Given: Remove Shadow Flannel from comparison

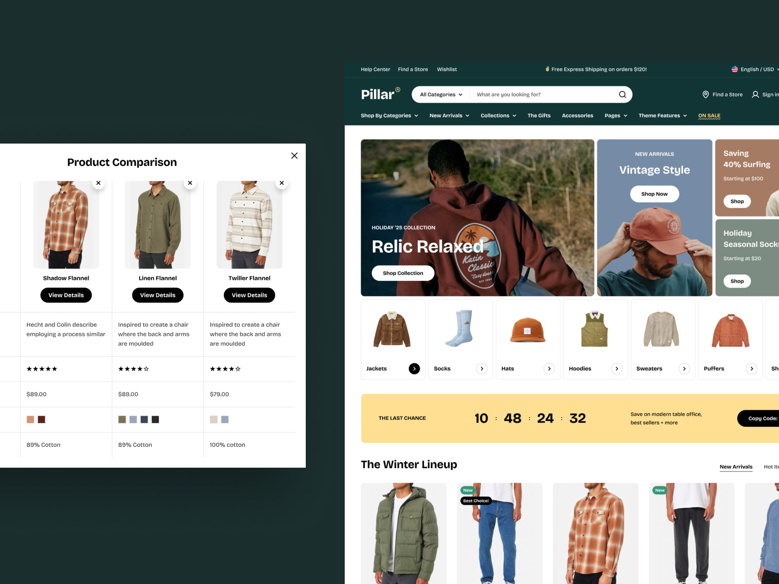Looking at the screenshot, I should point(98,183).
